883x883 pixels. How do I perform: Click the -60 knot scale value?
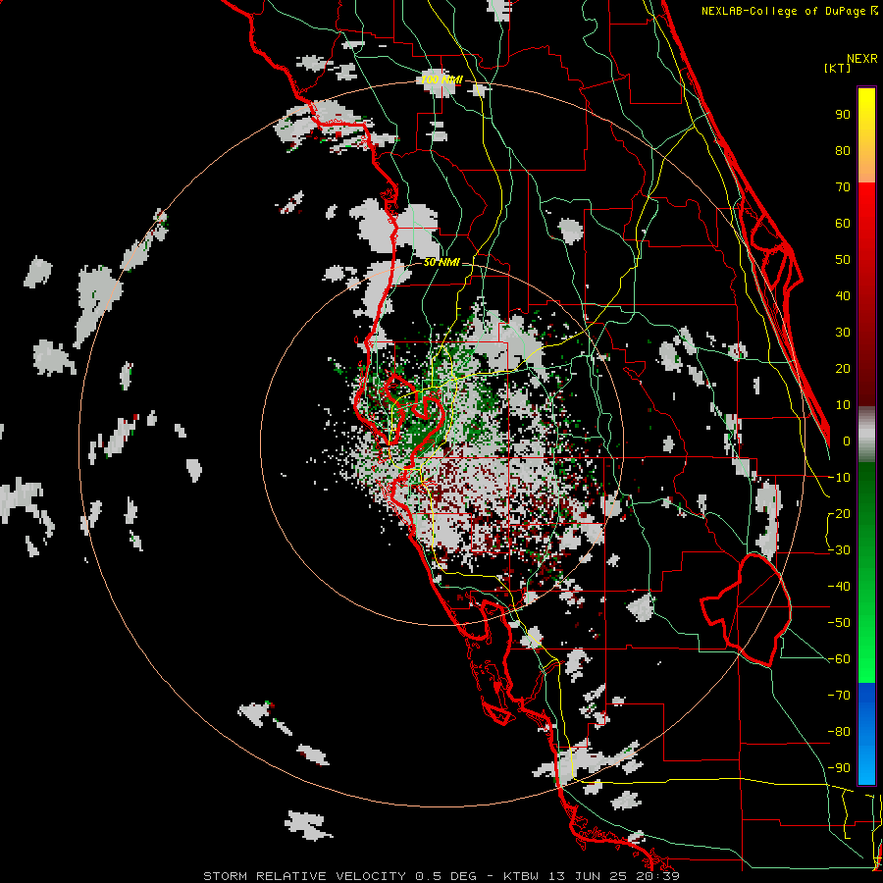point(840,659)
